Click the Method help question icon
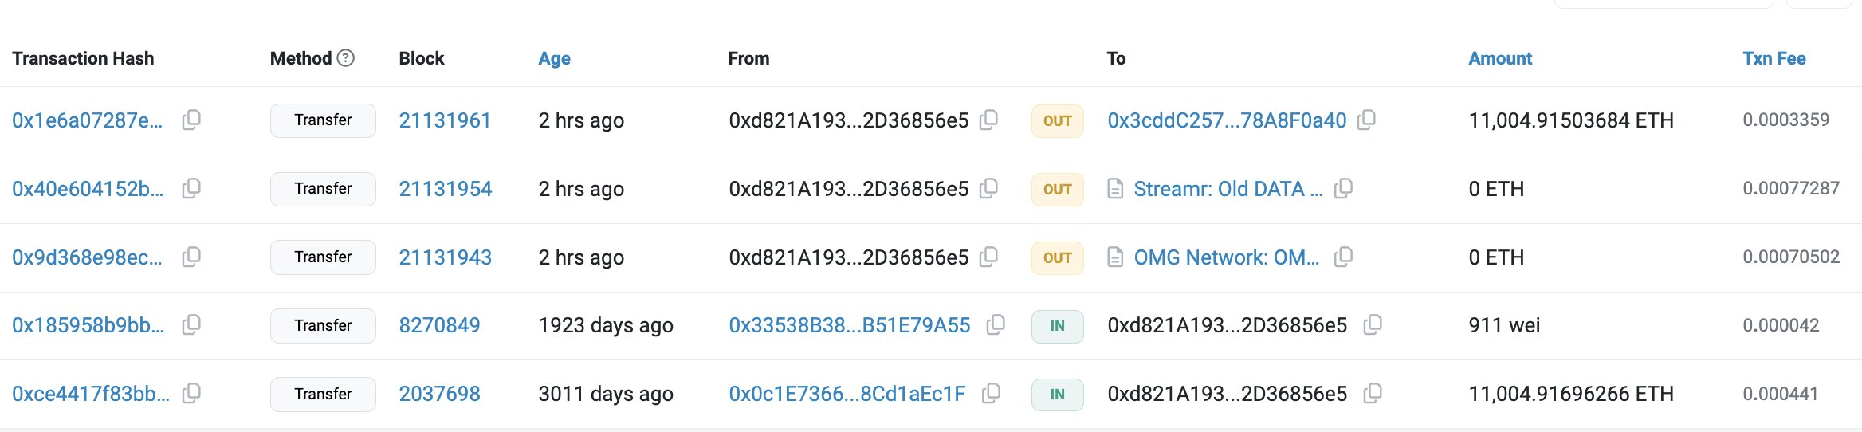Screen dimensions: 1862x432 [x=345, y=58]
